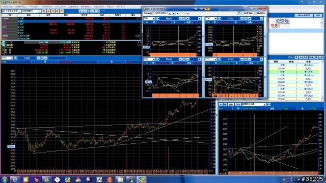Screen dimensions: 326x183
Task: Click first small button above bottom-right chart
Action: tap(221, 104)
